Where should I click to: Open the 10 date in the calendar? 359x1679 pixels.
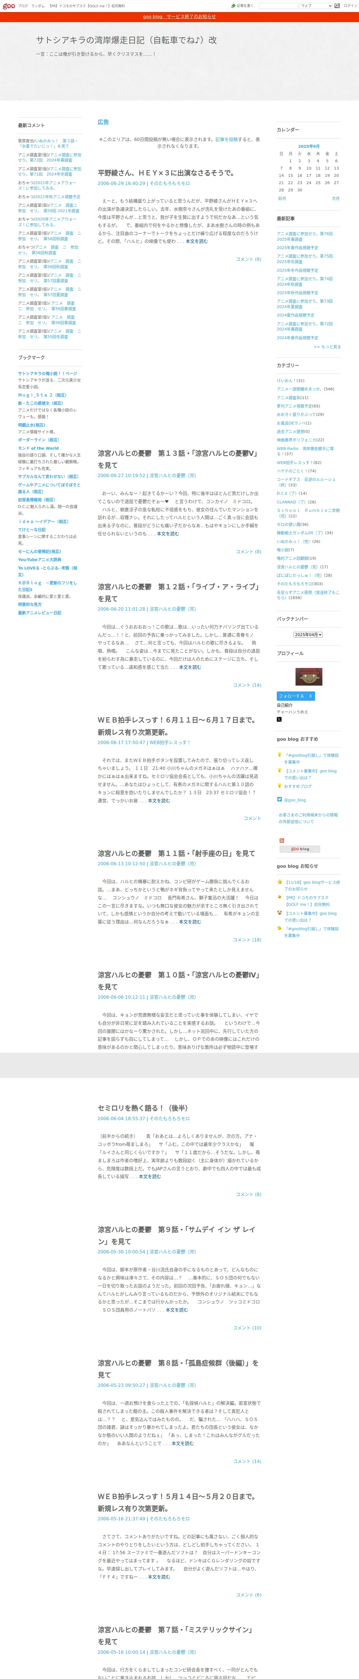pyautogui.click(x=309, y=168)
